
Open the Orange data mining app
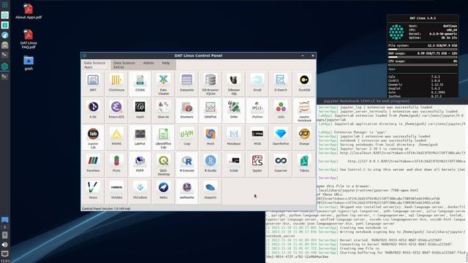304,137
